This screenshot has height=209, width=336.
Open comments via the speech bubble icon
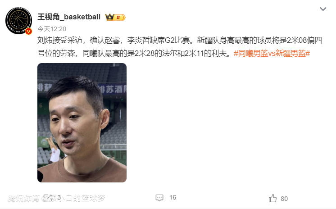[x=159, y=198]
